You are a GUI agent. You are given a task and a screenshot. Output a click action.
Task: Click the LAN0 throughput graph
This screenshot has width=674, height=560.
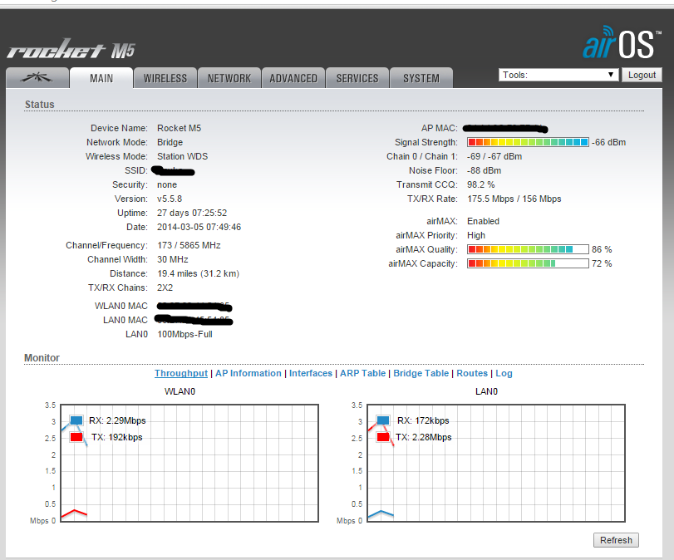tap(496, 463)
